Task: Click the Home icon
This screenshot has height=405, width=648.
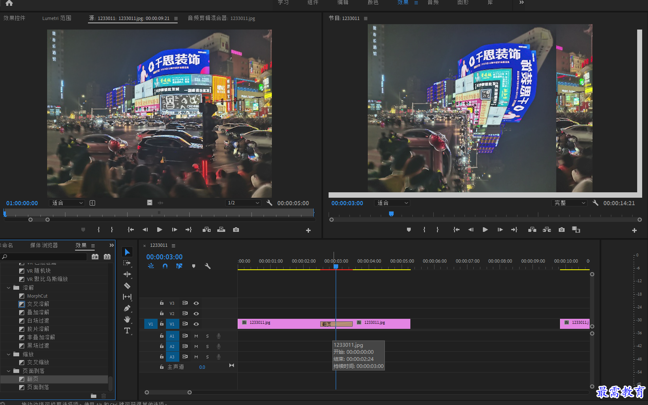Action: 9,3
